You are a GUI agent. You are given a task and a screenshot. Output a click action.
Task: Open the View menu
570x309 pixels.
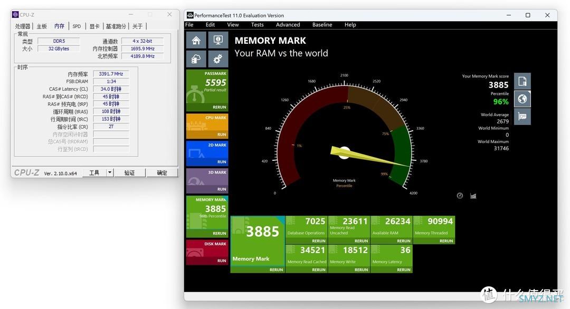tap(233, 25)
